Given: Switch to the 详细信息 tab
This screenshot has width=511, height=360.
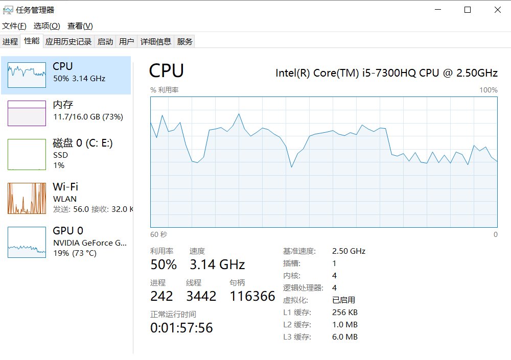Looking at the screenshot, I should [x=156, y=41].
